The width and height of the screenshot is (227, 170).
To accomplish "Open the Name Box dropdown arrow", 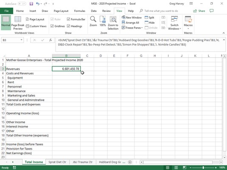I will [21, 40].
